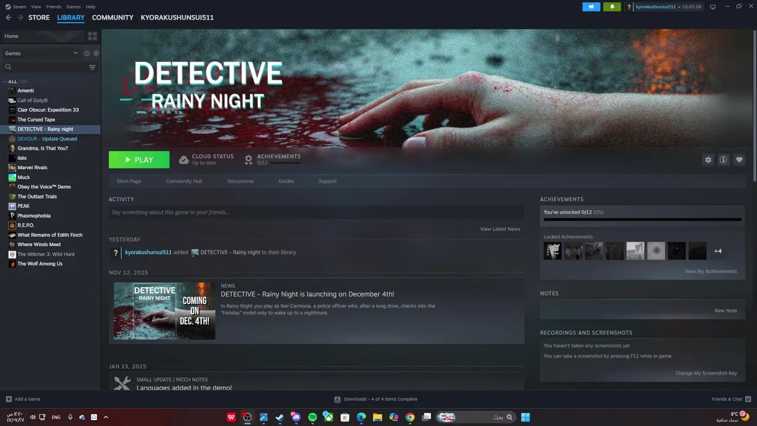
Task: Open news article about December 4th launch
Action: point(308,294)
